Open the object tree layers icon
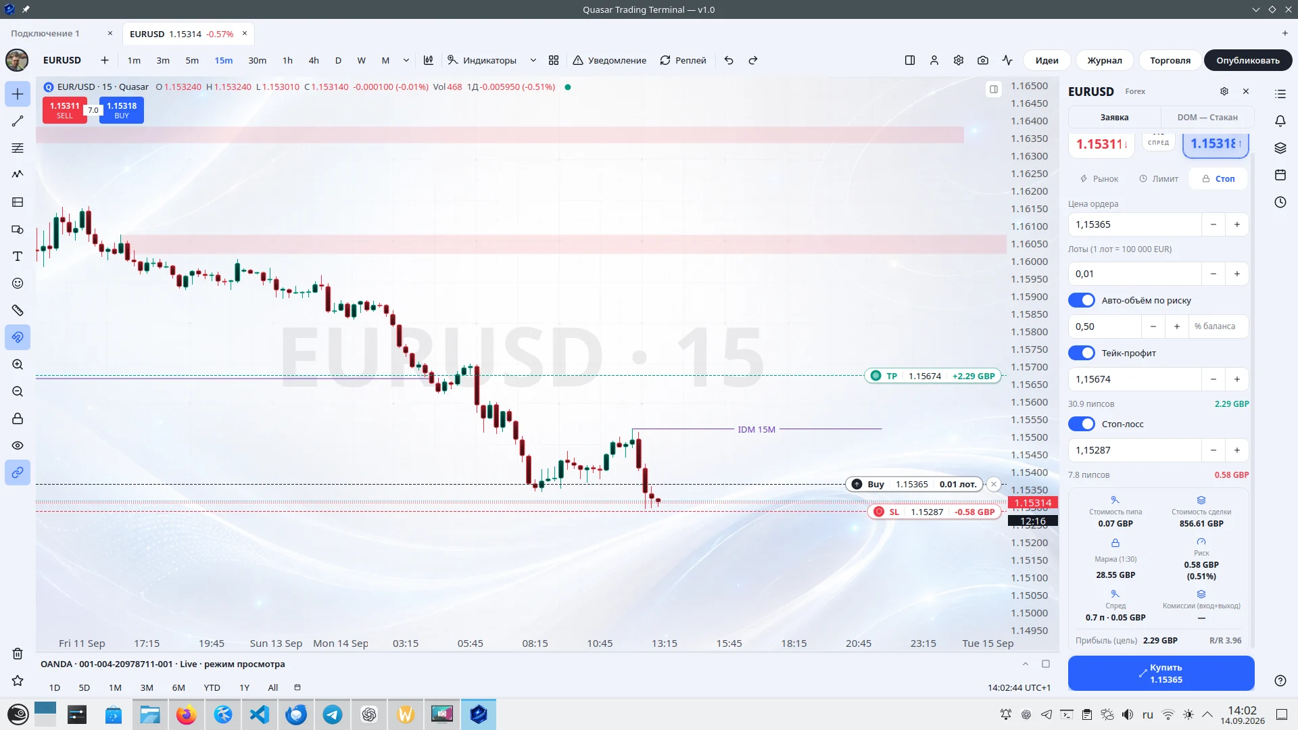Screen dimensions: 1298x730 click(x=1280, y=148)
